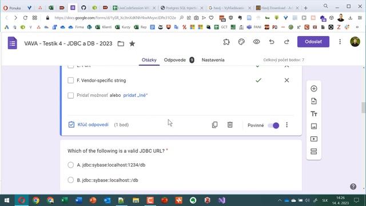Click pridať „Iné“ link
Viewport: 366px width, 206px height.
tap(136, 96)
